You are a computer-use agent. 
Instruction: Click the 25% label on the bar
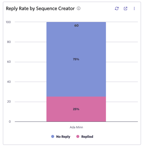76,109
